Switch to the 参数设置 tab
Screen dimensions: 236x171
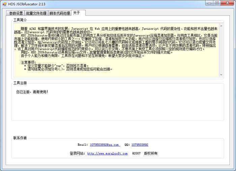(x=16, y=13)
